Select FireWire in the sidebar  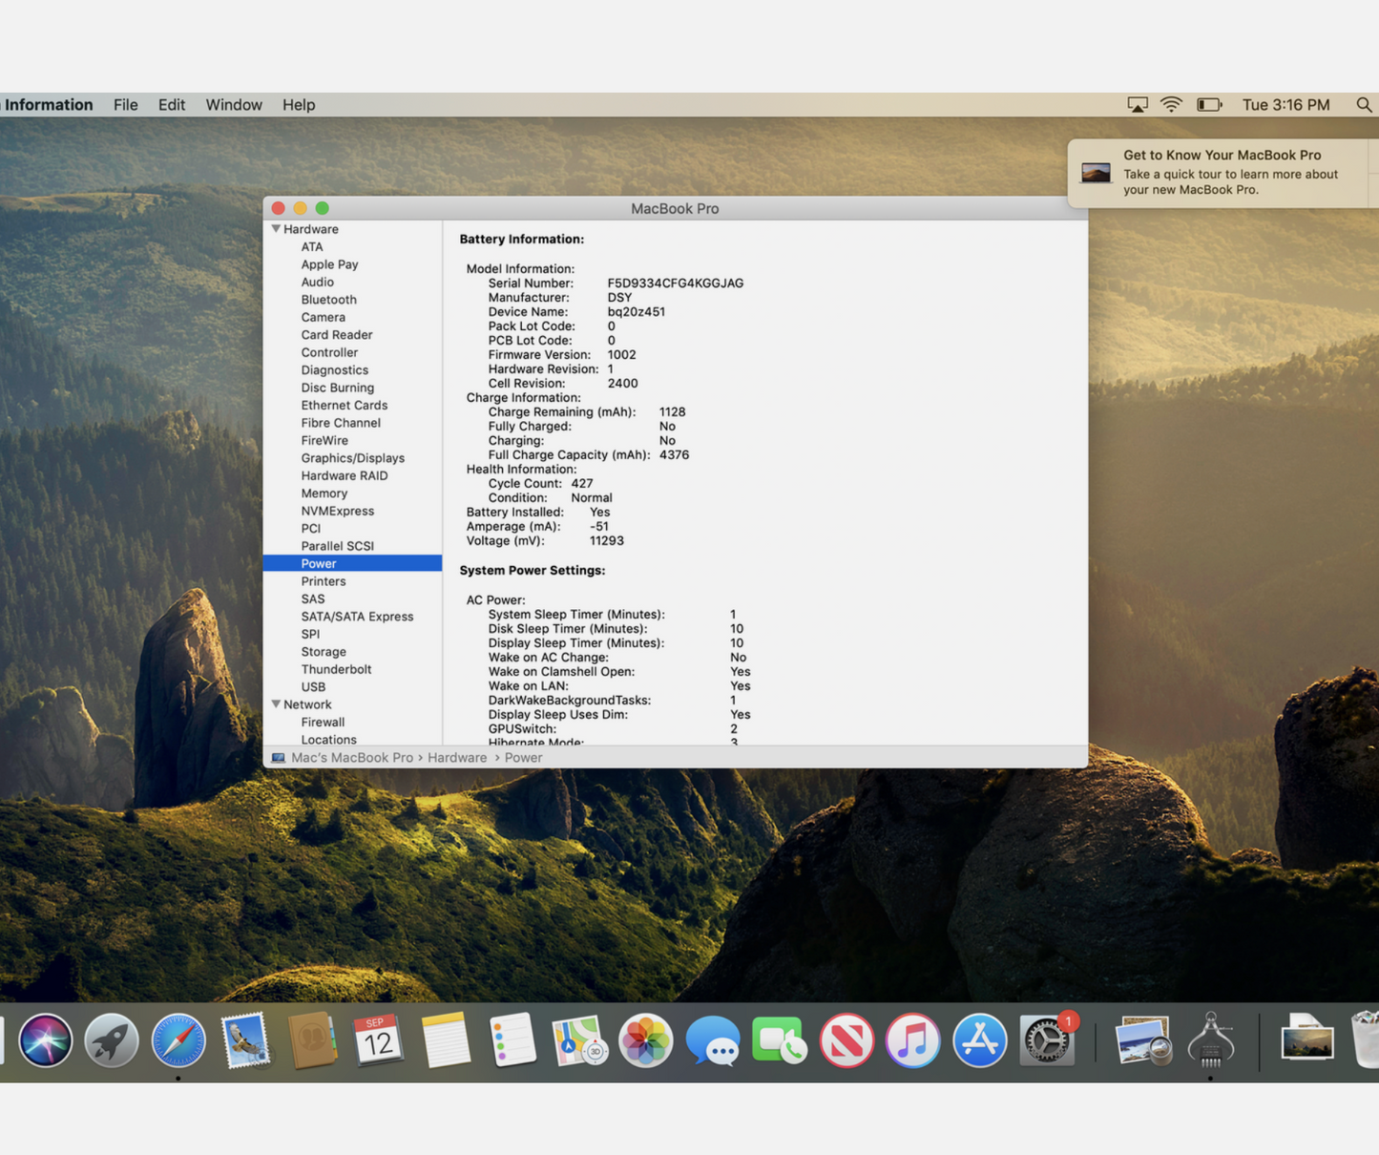(x=324, y=441)
